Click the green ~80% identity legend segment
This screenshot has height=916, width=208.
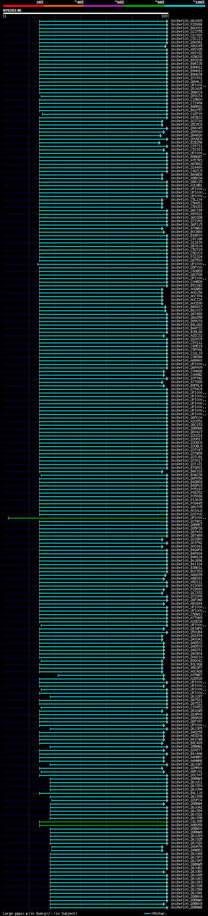[144, 6]
